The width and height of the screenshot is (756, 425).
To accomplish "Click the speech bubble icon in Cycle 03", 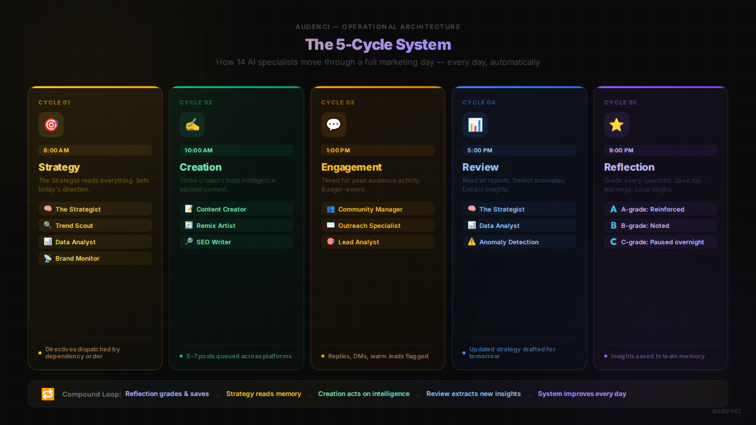I will coord(333,125).
